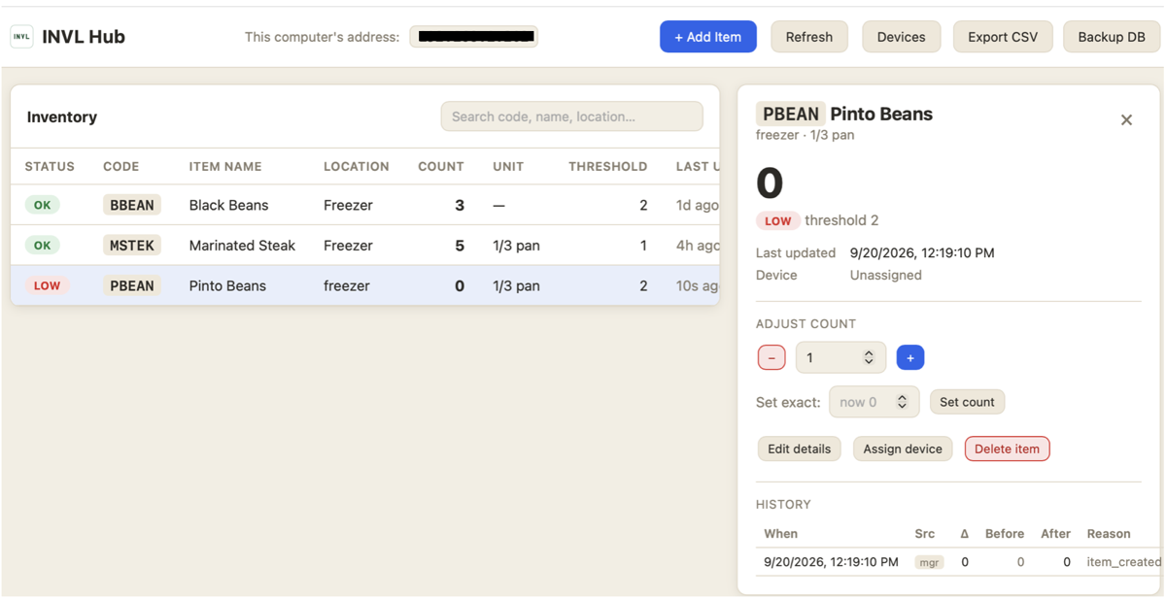
Task: Click the Set exact field stepper arrows
Action: [x=902, y=402]
